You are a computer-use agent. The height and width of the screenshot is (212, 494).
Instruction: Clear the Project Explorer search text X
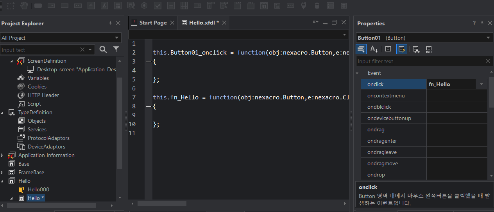(x=82, y=49)
